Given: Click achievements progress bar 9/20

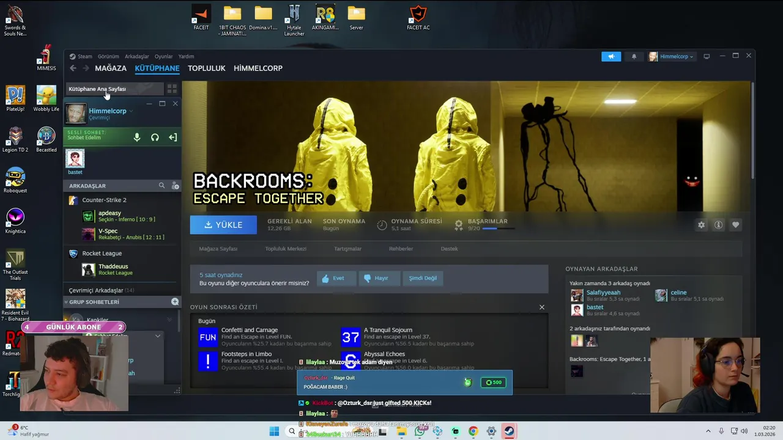Looking at the screenshot, I should click(x=497, y=229).
